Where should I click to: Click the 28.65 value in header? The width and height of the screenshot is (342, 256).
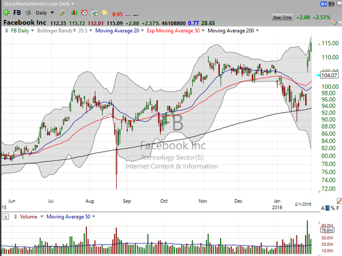click(x=208, y=23)
